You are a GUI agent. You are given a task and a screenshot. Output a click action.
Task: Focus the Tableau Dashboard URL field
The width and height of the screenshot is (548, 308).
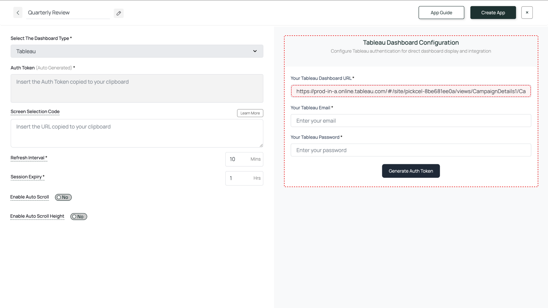click(411, 91)
